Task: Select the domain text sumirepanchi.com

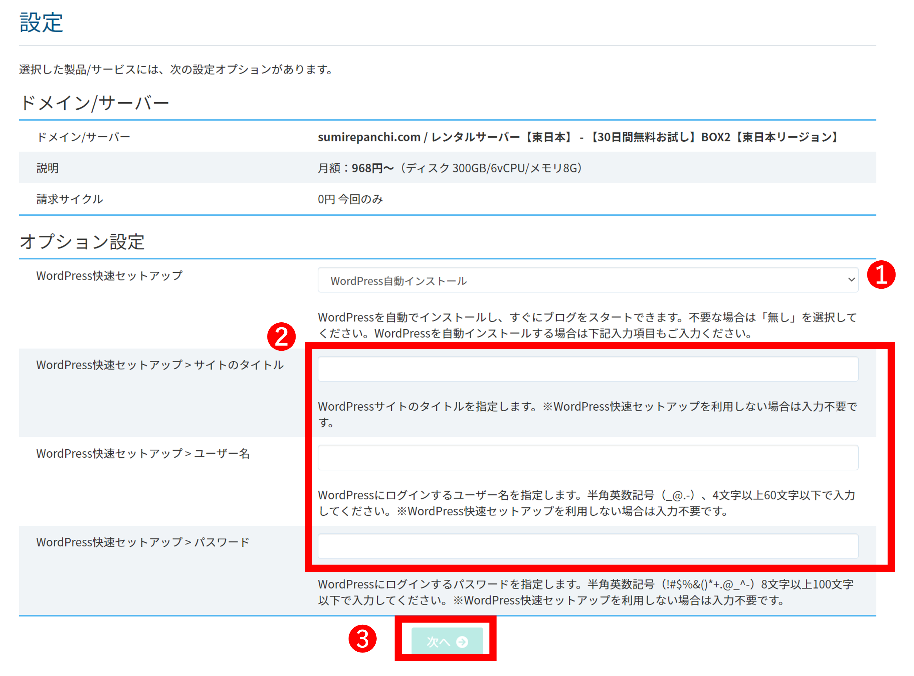Action: pos(369,137)
